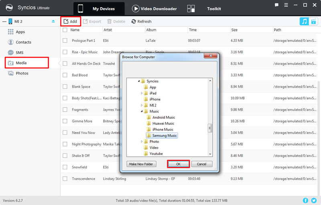Open the hamburger menu icon
Image resolution: width=321 pixels, height=205 pixels.
pos(286,5)
